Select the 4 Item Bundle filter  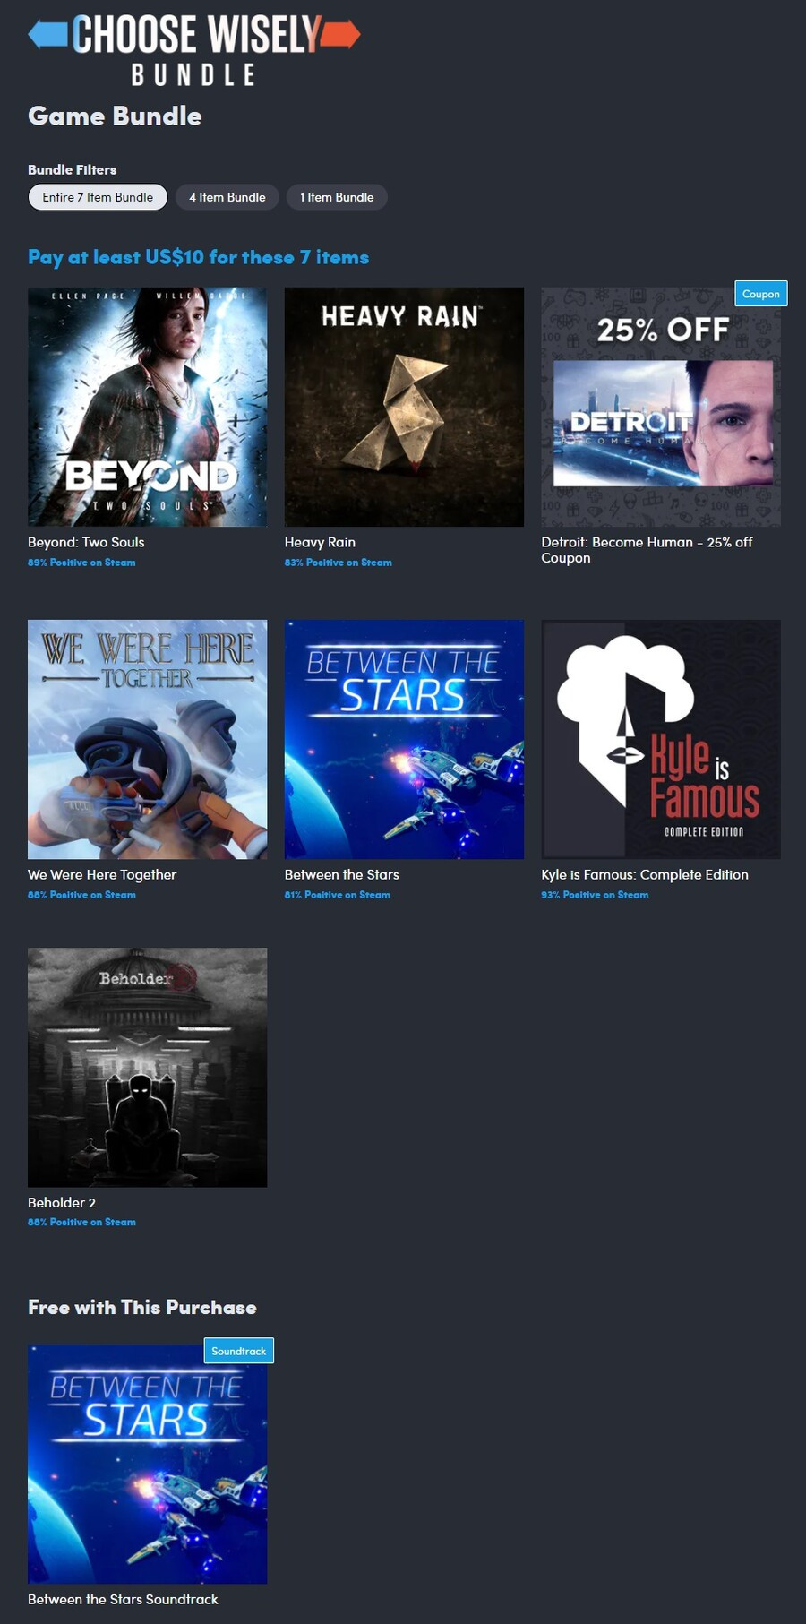tap(227, 197)
